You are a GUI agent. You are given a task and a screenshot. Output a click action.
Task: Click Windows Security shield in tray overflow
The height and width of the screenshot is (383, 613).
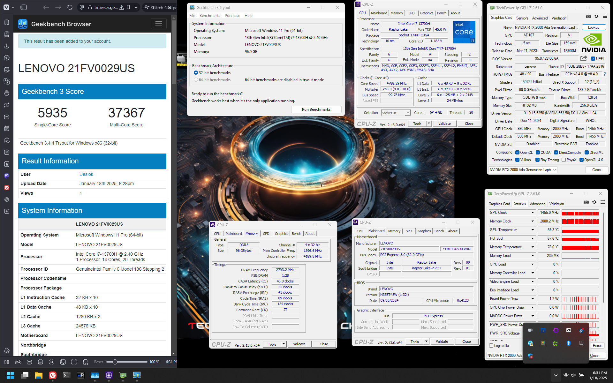pos(530,356)
